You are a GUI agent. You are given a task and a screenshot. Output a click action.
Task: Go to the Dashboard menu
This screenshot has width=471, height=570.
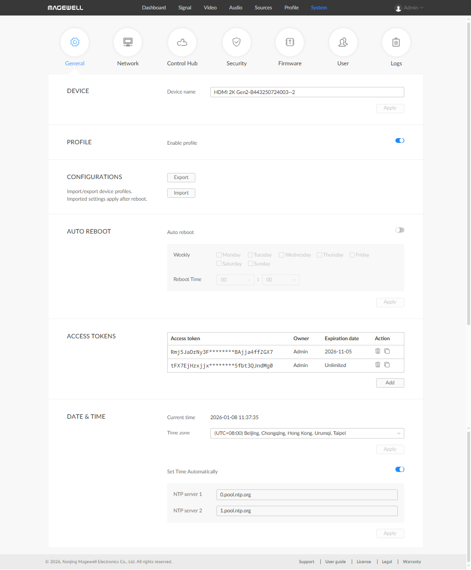154,8
